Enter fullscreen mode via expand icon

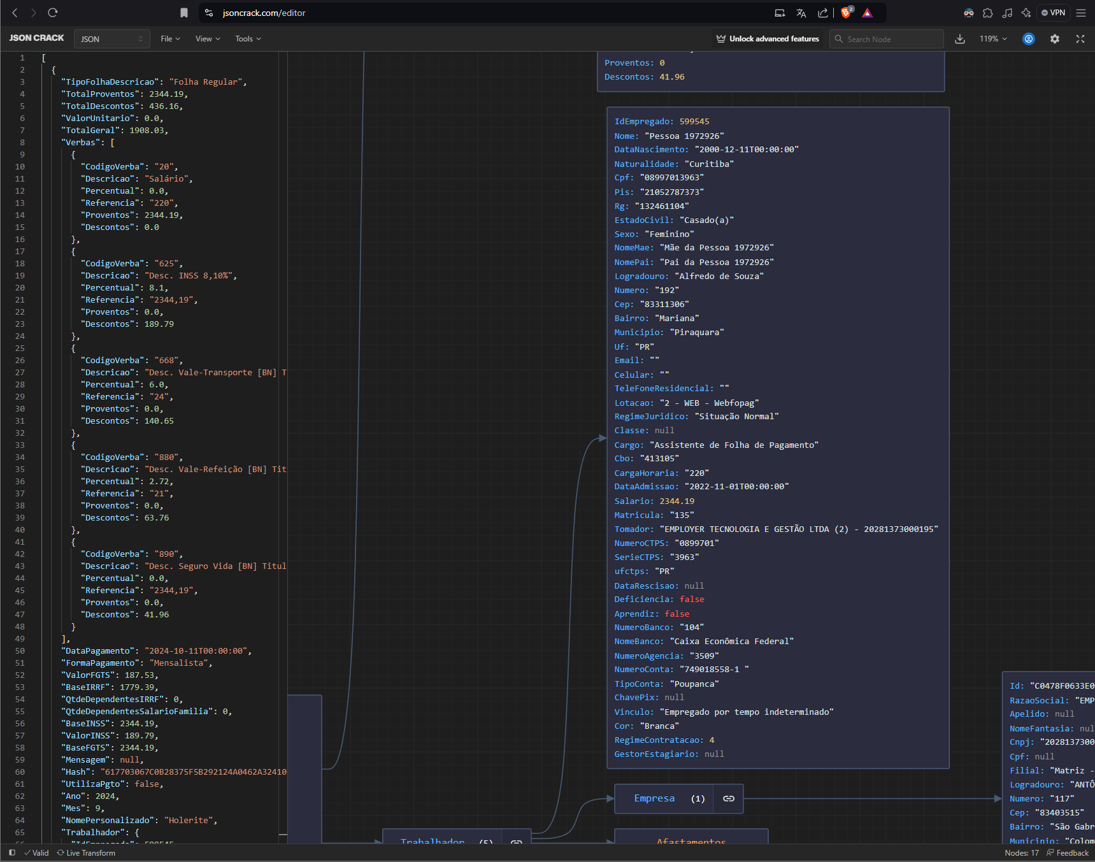(x=1080, y=39)
